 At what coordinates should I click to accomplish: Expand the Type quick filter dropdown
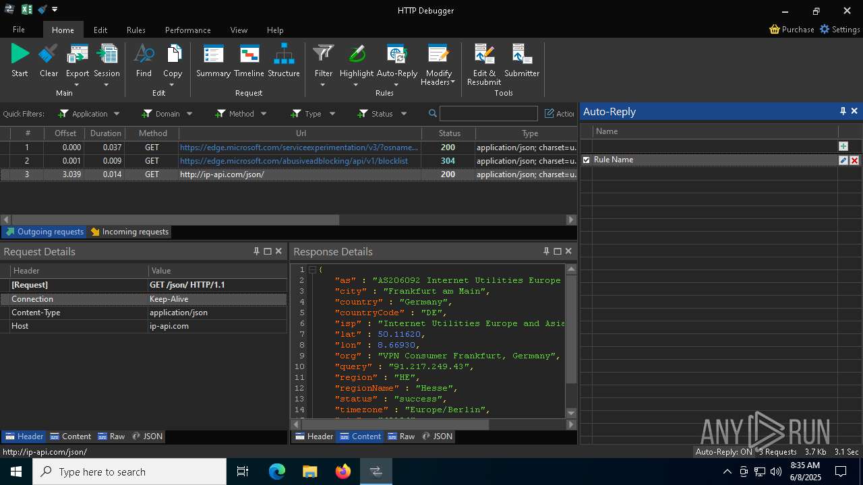click(x=332, y=114)
